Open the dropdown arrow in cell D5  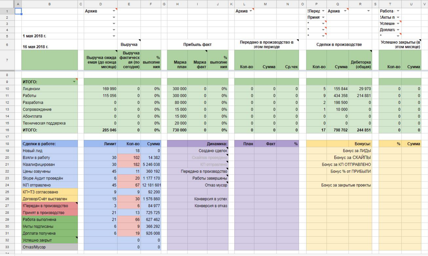point(114,36)
